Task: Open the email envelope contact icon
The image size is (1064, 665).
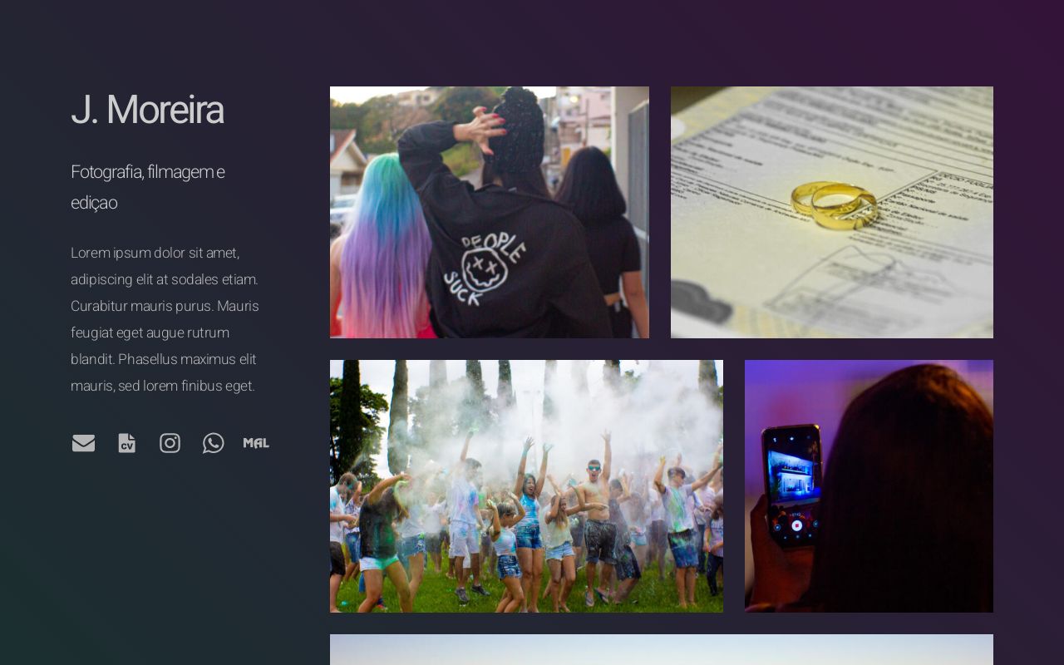Action: (x=83, y=443)
